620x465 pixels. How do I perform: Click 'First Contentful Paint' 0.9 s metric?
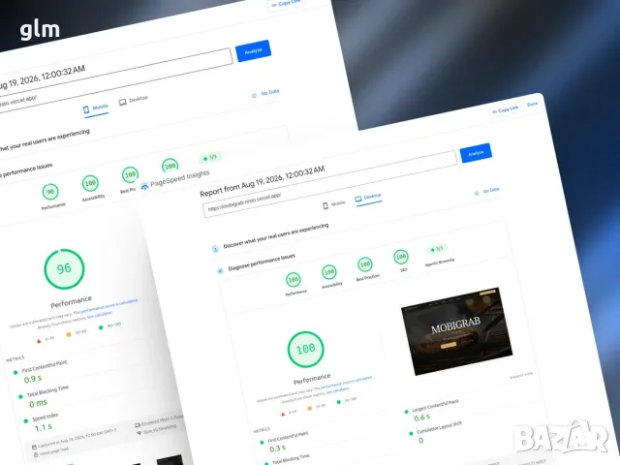coord(41,372)
